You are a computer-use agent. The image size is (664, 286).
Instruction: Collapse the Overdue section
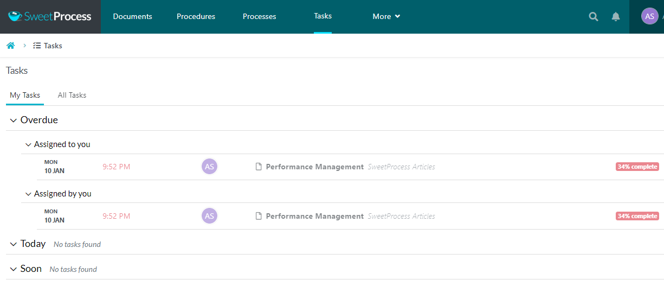[14, 120]
